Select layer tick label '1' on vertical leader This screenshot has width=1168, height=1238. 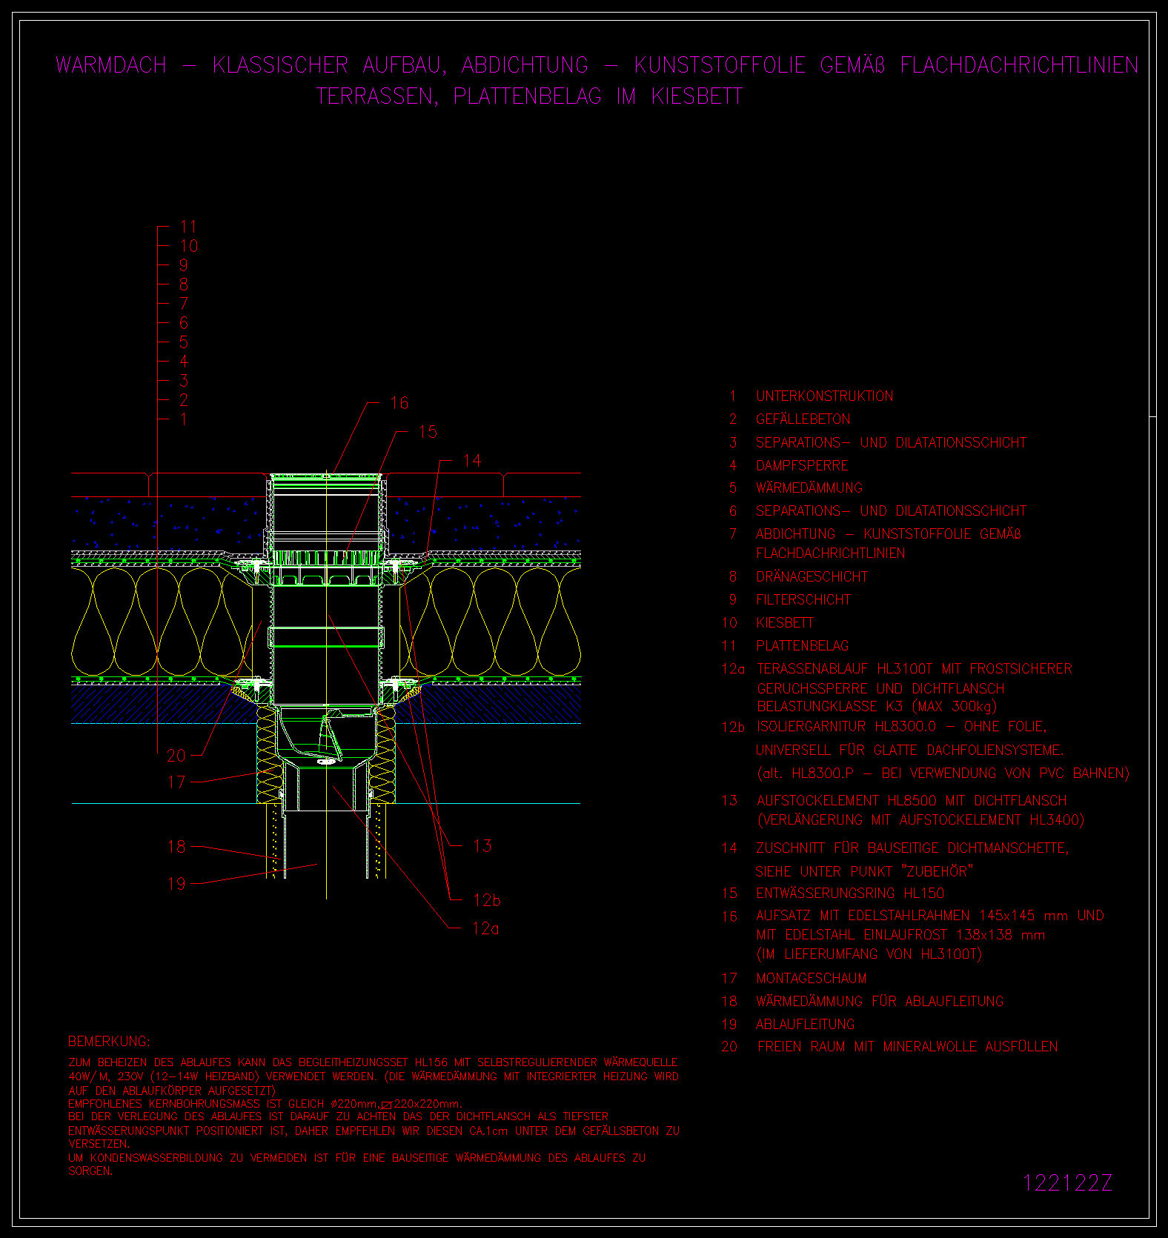[184, 419]
